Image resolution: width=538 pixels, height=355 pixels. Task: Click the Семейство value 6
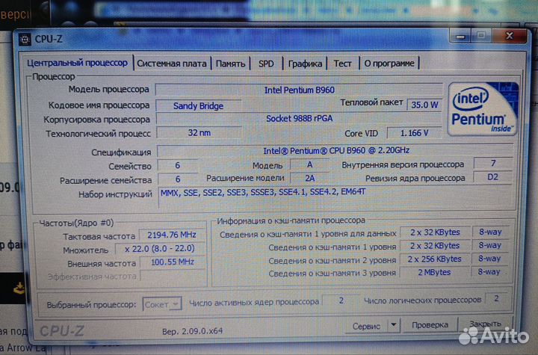tap(178, 165)
